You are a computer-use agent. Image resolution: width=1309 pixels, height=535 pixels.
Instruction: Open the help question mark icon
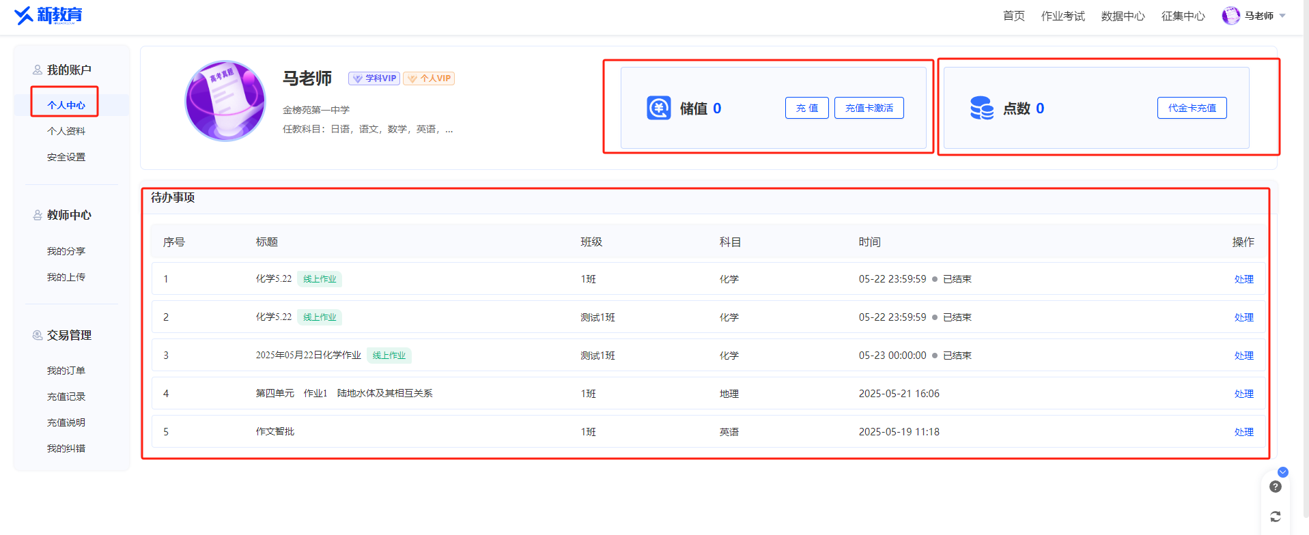pyautogui.click(x=1275, y=487)
